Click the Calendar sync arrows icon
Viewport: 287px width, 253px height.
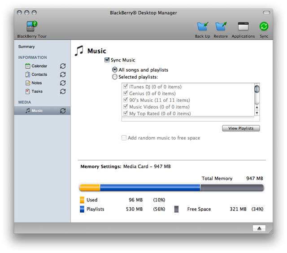pos(63,66)
